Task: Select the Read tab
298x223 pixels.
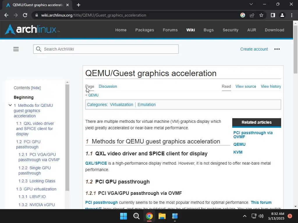Action: coord(226,86)
